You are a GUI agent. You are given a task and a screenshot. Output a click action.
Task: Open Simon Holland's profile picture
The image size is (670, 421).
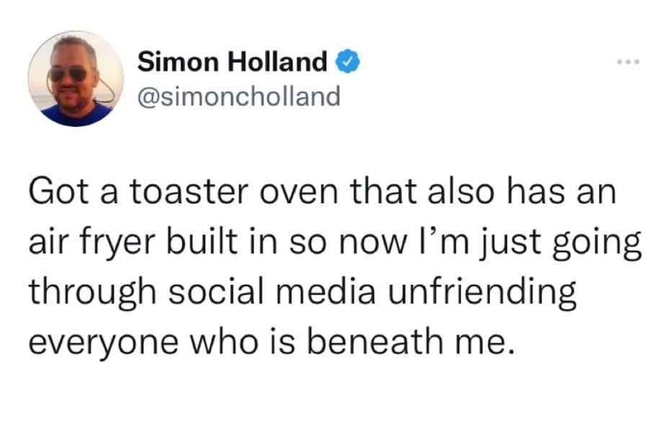tap(75, 79)
